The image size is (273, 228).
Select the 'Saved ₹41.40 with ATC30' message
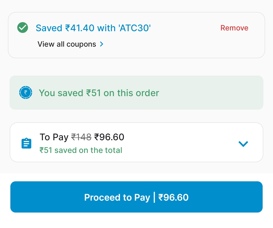pyautogui.click(x=93, y=28)
